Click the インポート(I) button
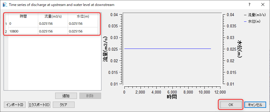 15,105
